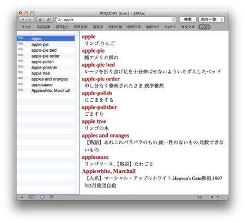The image size is (245, 223).
Task: Decrease font size with the small A button
Action: tap(41, 20)
